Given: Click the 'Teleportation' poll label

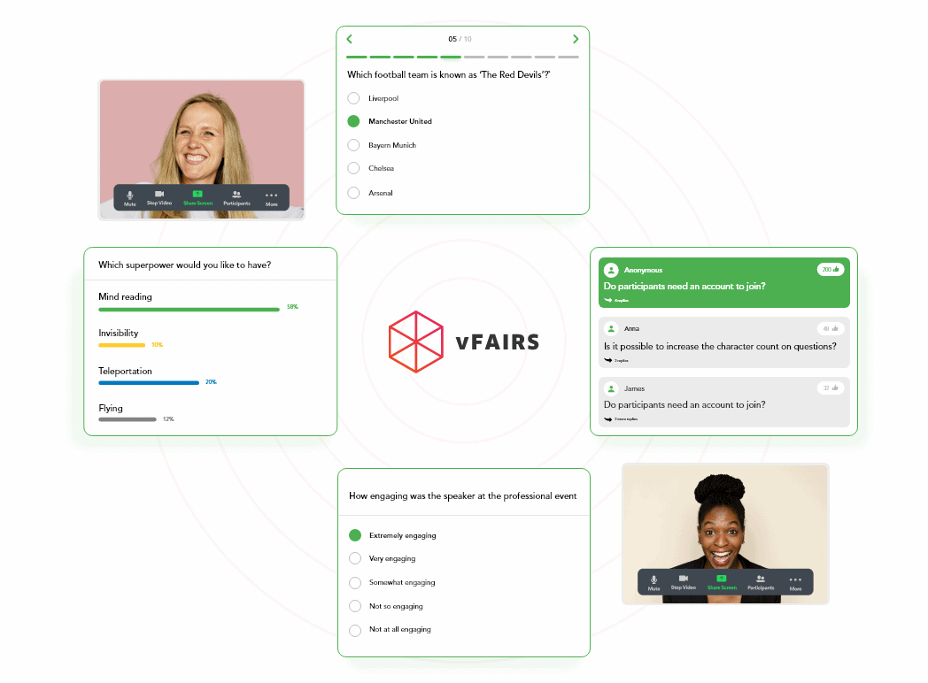Looking at the screenshot, I should pos(125,372).
